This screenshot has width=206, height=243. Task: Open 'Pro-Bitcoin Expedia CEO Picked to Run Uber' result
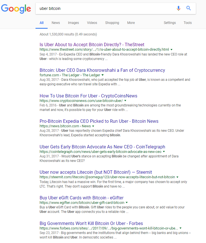tap(99, 121)
